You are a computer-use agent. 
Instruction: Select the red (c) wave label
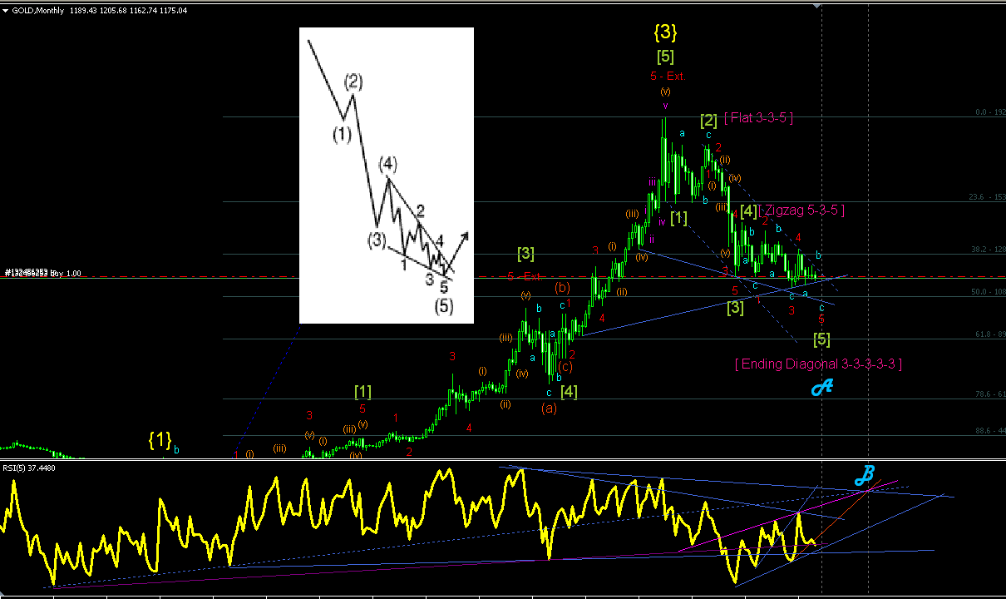pos(565,366)
